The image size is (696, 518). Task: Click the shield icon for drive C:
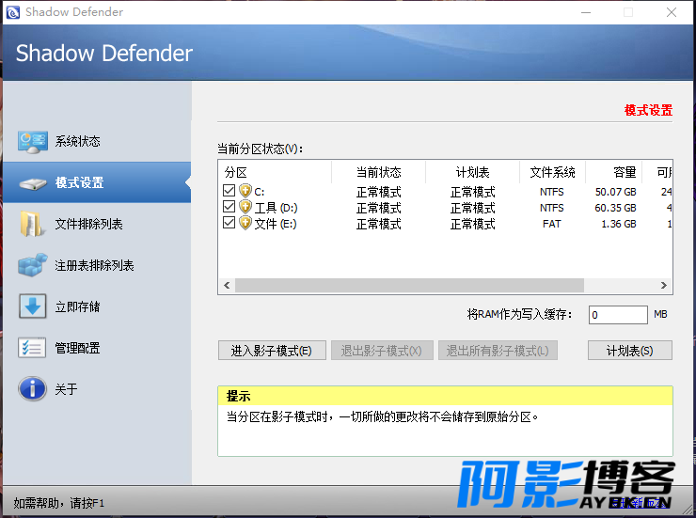[x=245, y=191]
